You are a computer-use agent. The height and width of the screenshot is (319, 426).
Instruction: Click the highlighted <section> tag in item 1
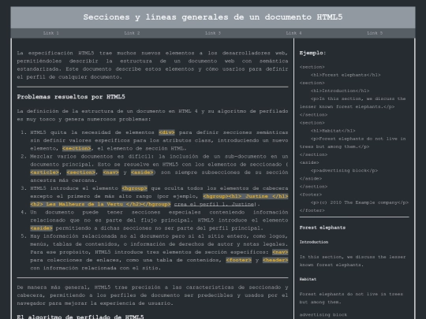[77, 148]
